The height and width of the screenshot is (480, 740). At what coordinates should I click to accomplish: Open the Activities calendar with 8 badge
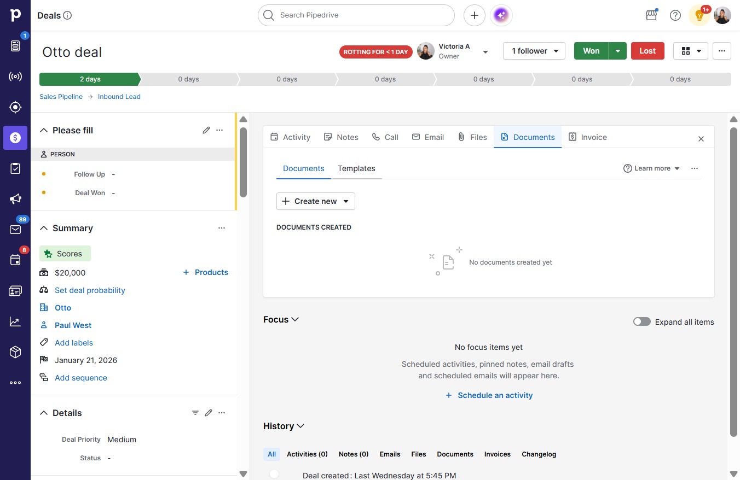tap(15, 260)
